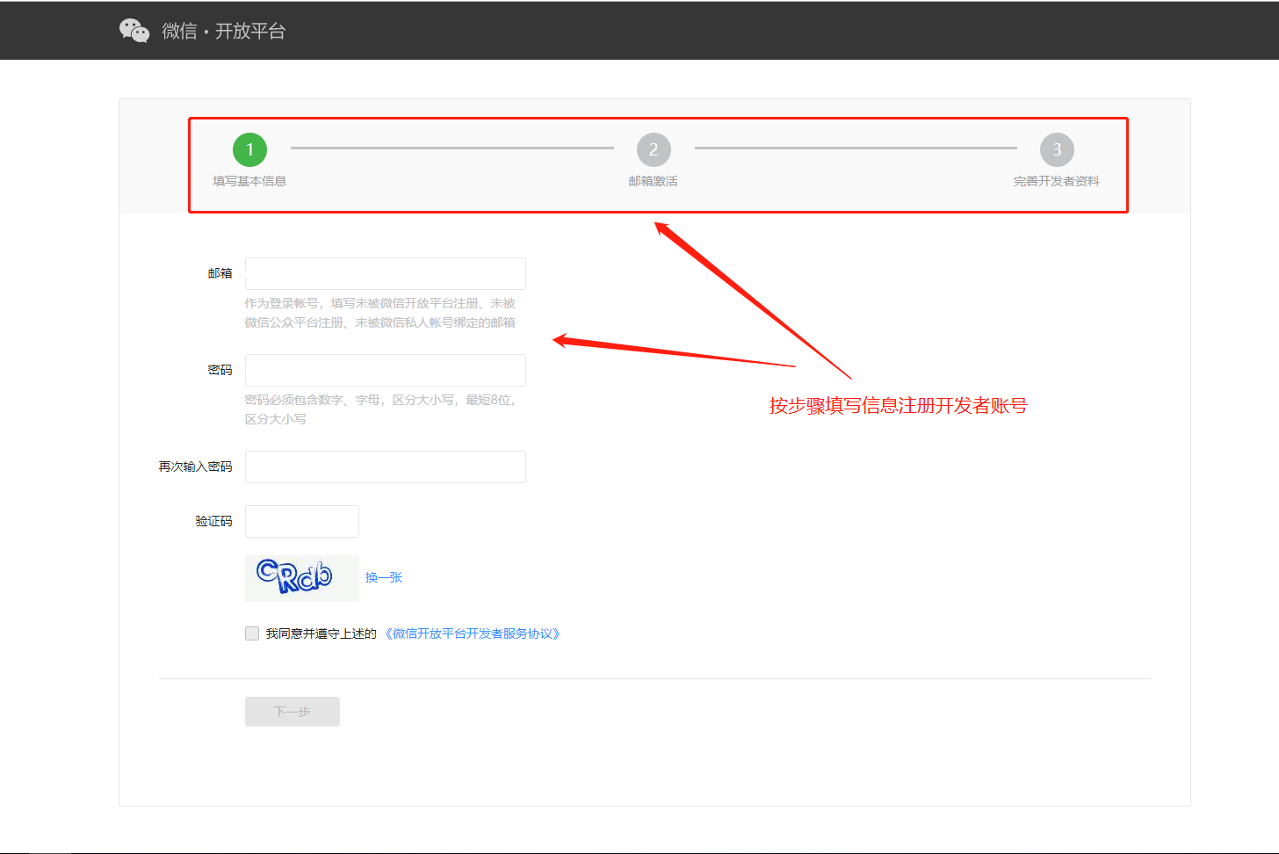Click the password hint text 密码必须包含数字
Viewport: 1279px width, 854px height.
(x=380, y=409)
